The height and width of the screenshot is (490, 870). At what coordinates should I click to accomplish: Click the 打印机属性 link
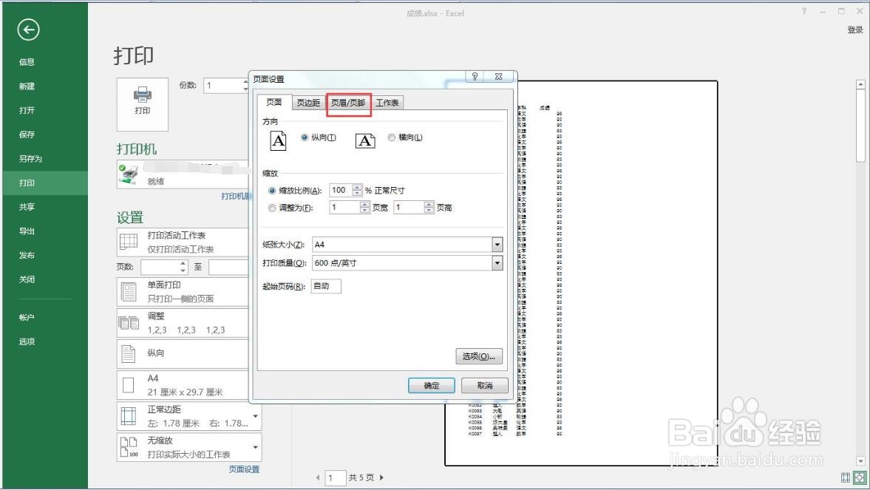point(235,196)
